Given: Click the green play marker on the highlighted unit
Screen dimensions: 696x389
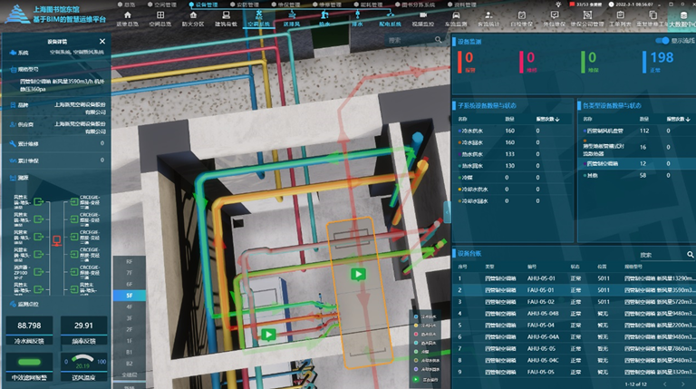Looking at the screenshot, I should [x=358, y=275].
